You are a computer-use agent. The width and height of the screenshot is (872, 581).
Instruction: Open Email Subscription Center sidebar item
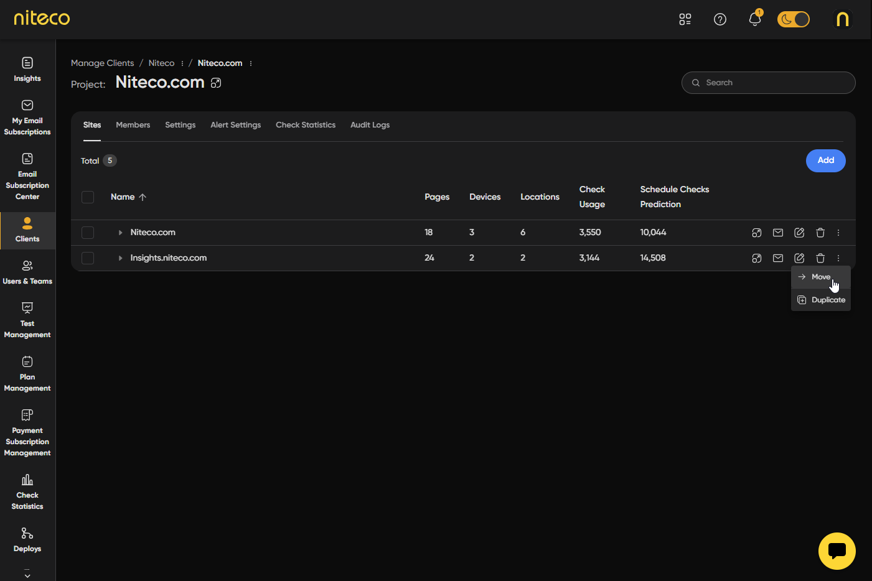27,177
